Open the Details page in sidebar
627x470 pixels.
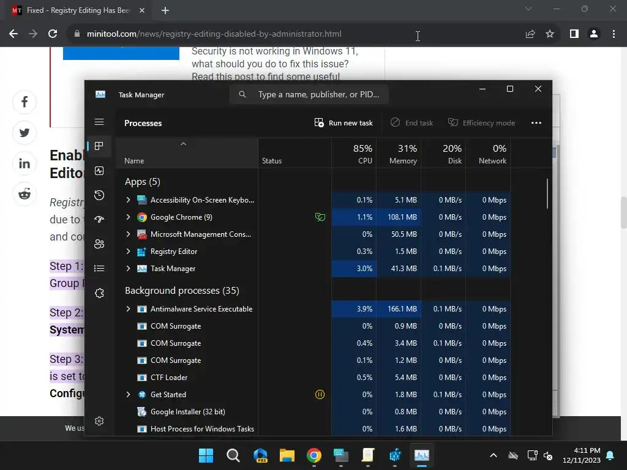pyautogui.click(x=99, y=268)
